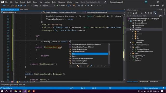Click the Bookmark icon in the toolbar
This screenshot has width=166, height=93.
[x=92, y=5]
